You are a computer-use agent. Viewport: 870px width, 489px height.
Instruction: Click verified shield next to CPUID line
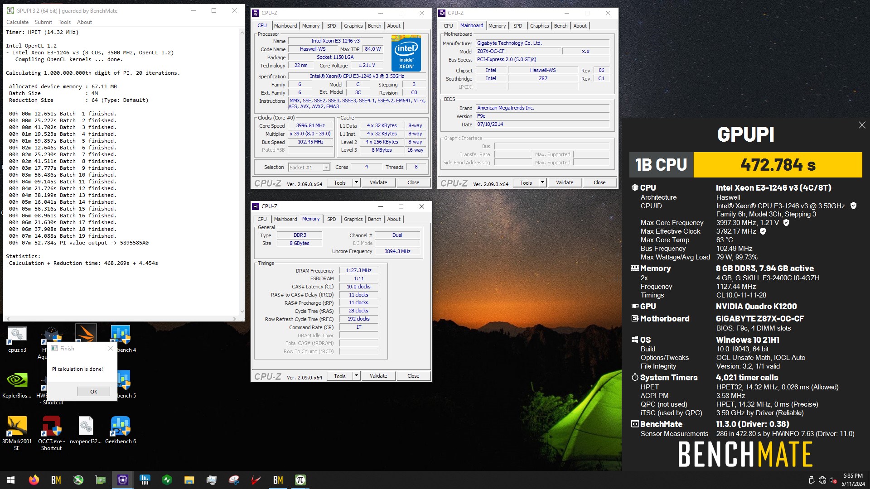click(x=853, y=206)
